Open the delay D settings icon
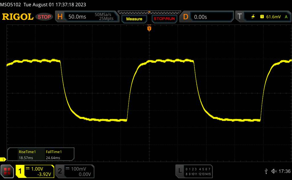Image resolution: width=292 pixels, height=180 pixels. [x=186, y=17]
